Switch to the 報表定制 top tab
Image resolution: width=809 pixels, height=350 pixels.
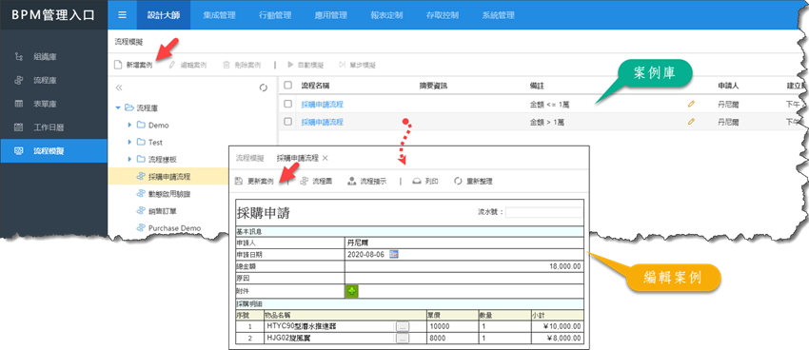[386, 15]
